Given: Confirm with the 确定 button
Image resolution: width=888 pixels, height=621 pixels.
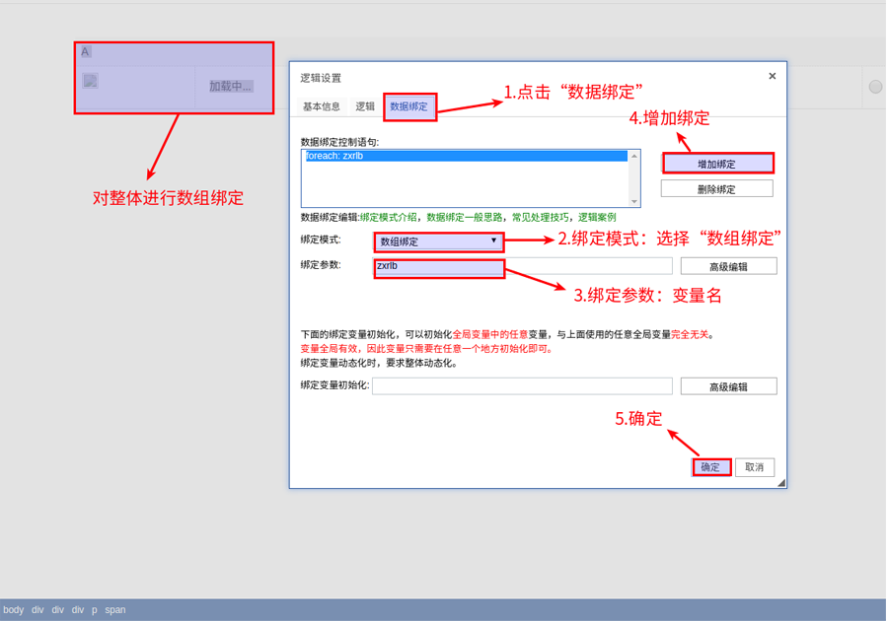Looking at the screenshot, I should point(710,467).
